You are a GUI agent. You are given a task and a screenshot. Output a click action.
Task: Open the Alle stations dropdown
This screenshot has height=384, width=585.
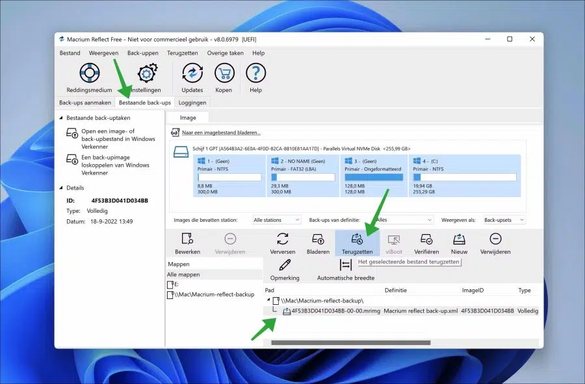click(x=276, y=220)
